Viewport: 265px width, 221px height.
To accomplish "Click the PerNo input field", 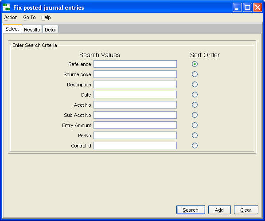I will [x=135, y=136].
